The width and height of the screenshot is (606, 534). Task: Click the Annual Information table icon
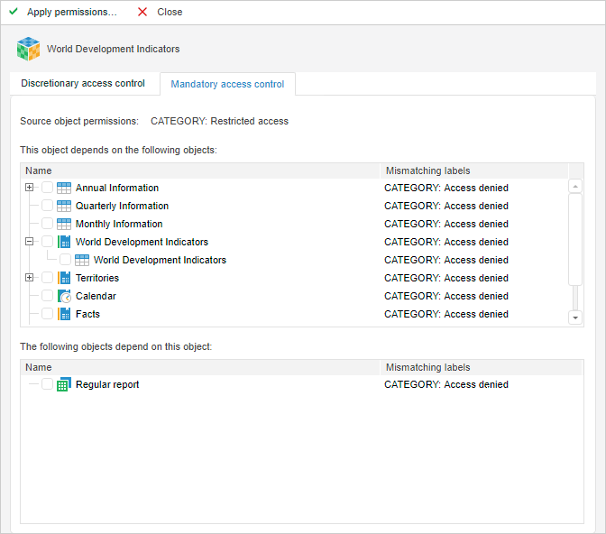coord(64,188)
